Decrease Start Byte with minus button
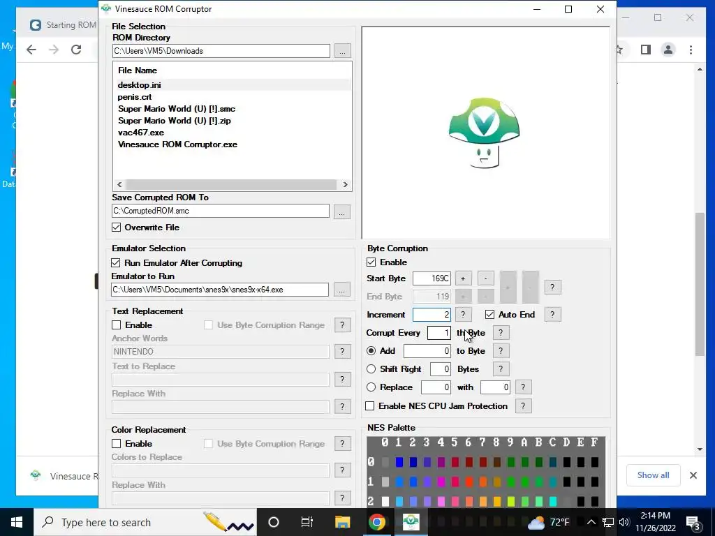Image resolution: width=715 pixels, height=536 pixels. click(486, 278)
